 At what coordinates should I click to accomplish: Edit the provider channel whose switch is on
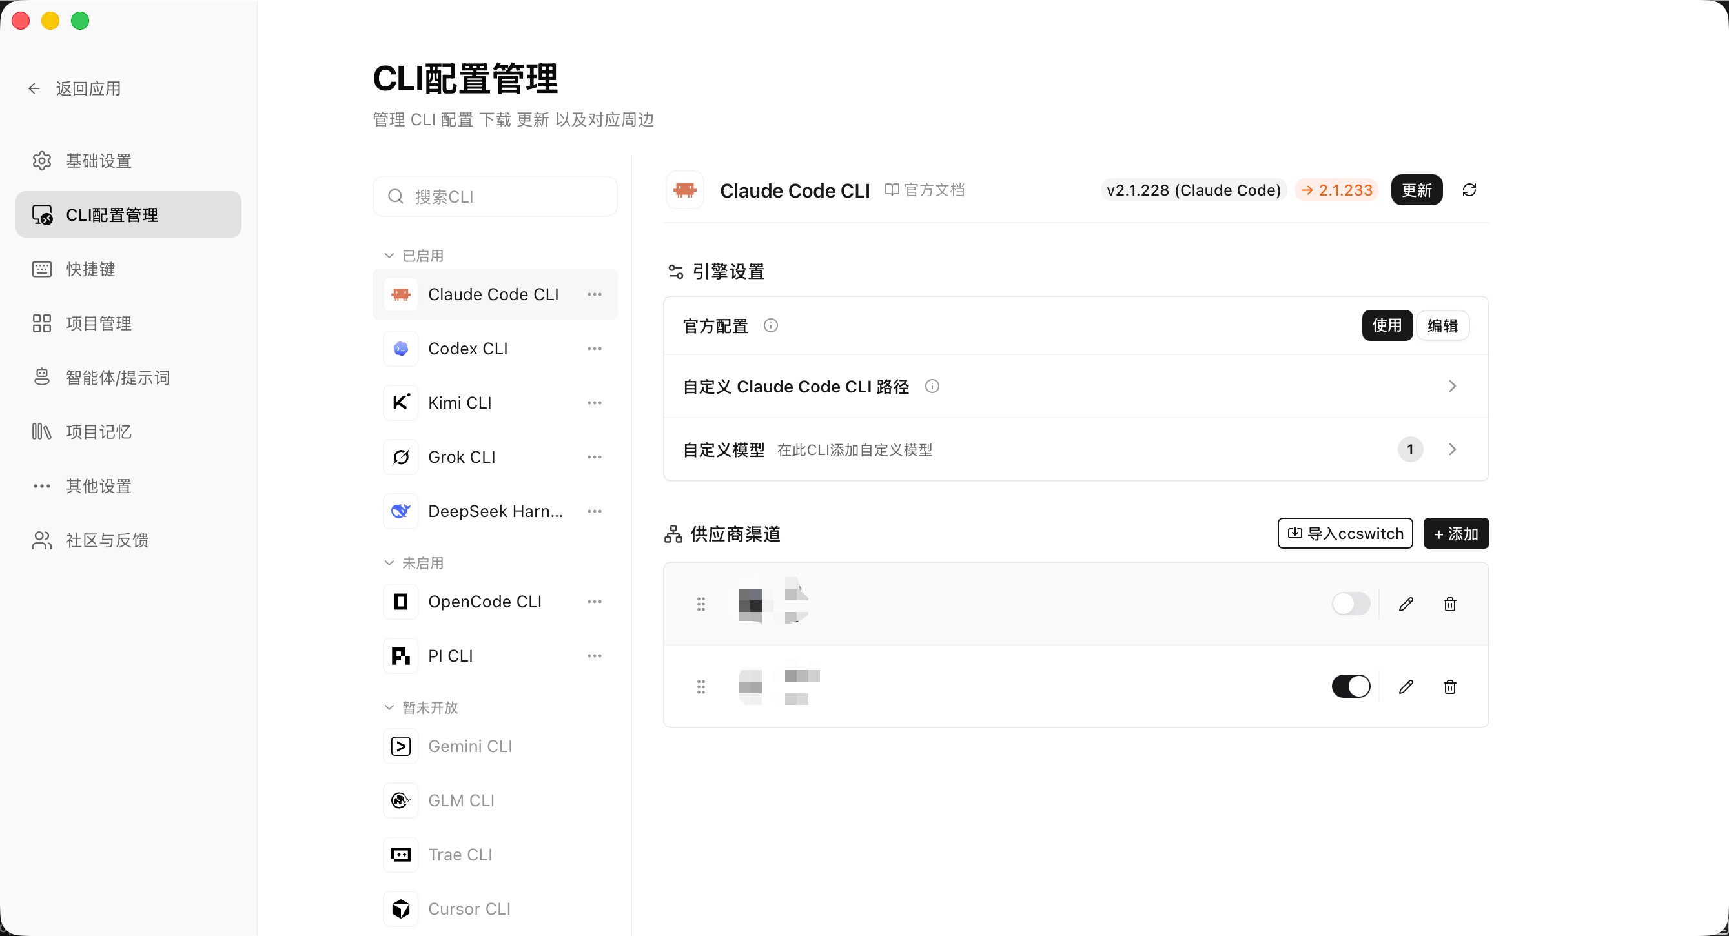tap(1406, 686)
